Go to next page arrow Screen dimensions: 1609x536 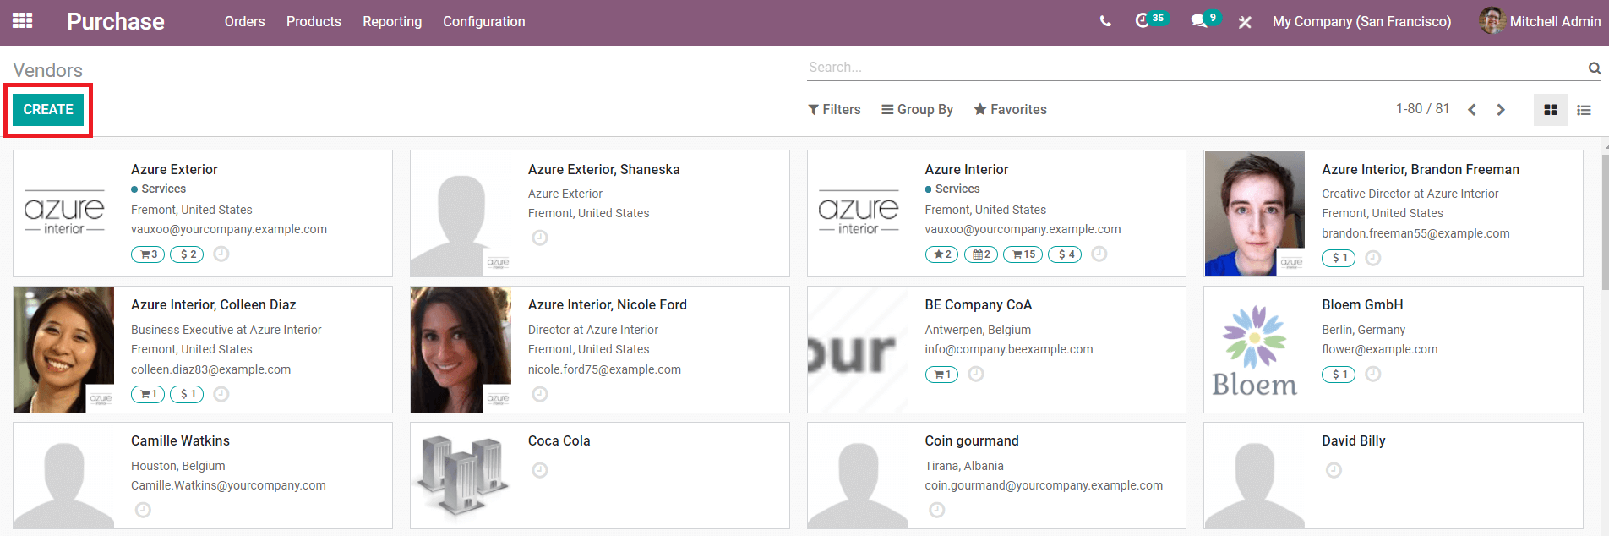coord(1501,110)
